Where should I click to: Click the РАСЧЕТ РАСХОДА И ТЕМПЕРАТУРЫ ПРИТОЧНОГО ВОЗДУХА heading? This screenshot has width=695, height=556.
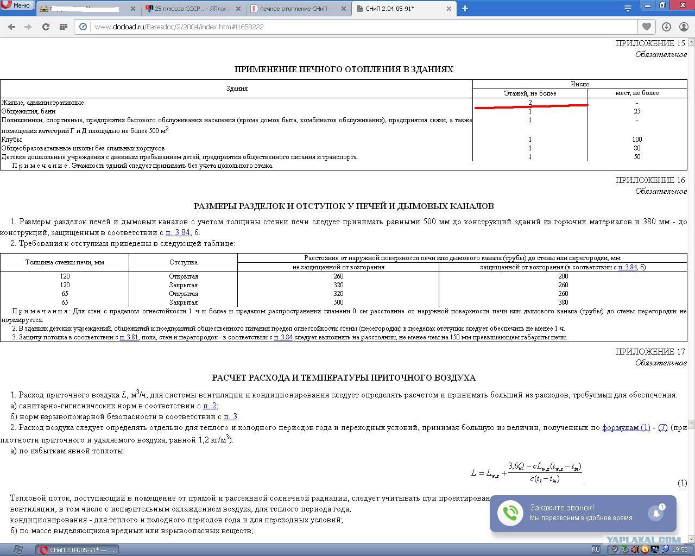[x=344, y=377]
